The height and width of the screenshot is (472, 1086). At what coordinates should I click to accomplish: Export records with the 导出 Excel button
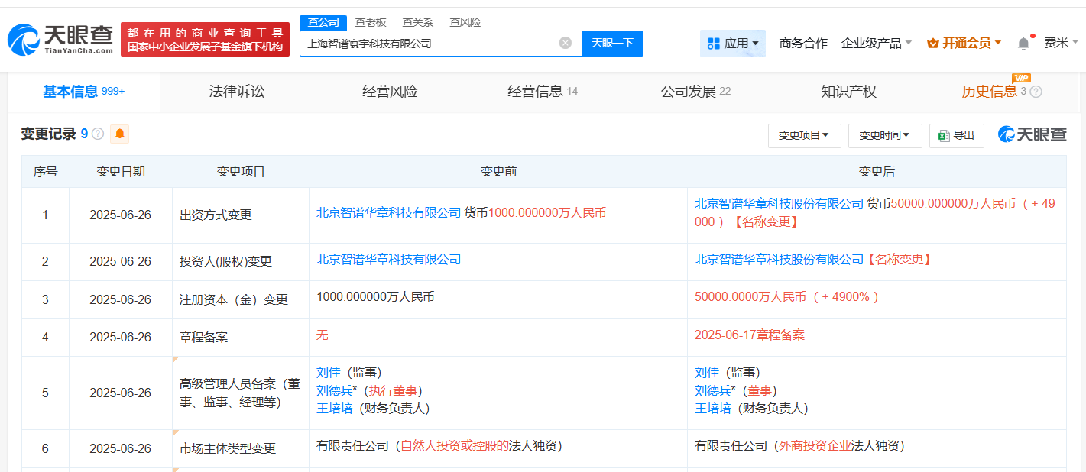click(956, 135)
